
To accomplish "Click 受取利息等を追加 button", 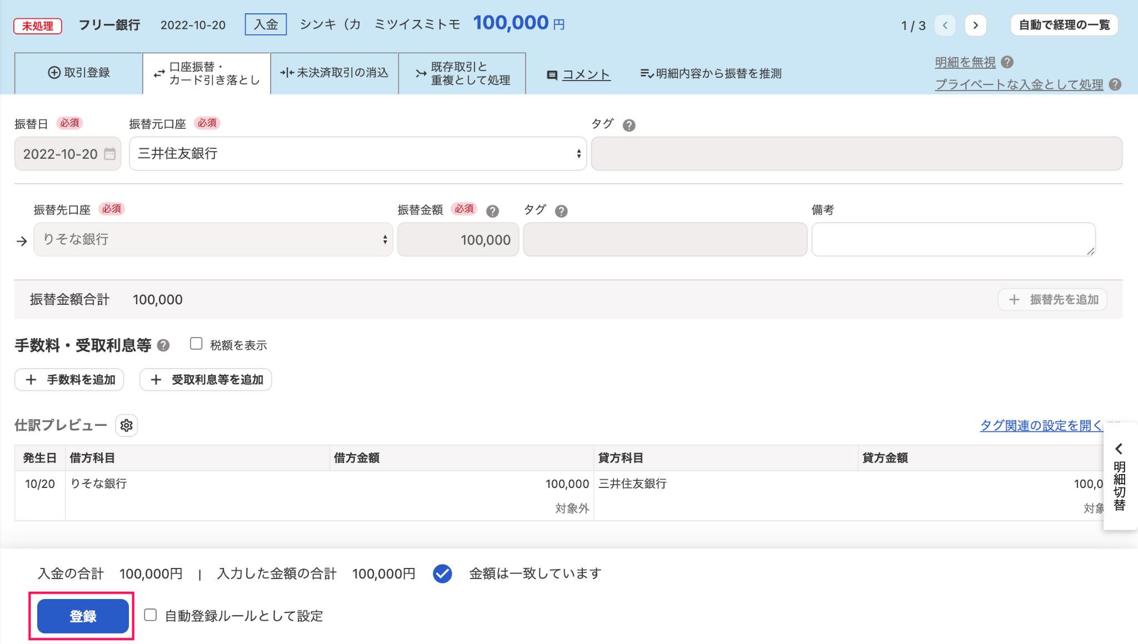I will pos(206,380).
